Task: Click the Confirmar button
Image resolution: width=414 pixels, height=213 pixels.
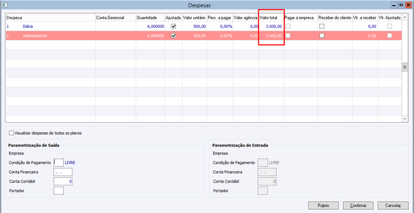Action: point(358,205)
